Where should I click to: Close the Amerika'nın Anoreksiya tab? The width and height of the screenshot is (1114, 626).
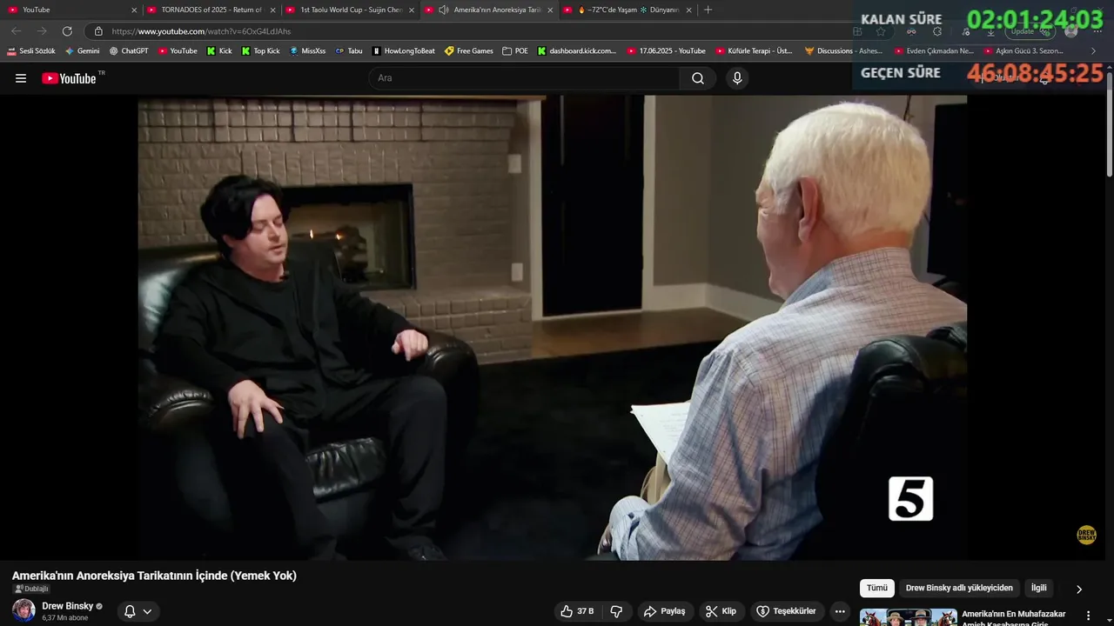tap(550, 10)
